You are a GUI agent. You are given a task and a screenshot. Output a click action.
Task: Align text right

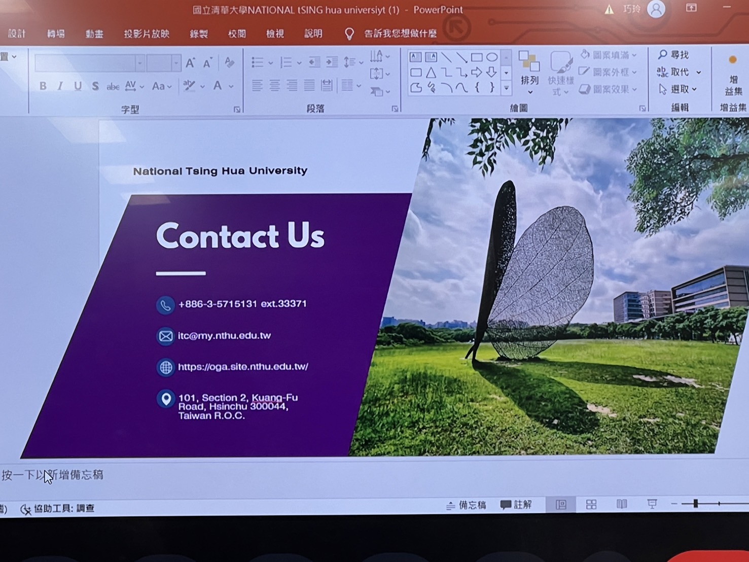[x=292, y=85]
